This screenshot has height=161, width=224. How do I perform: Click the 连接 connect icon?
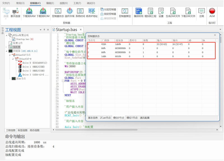(6, 13)
